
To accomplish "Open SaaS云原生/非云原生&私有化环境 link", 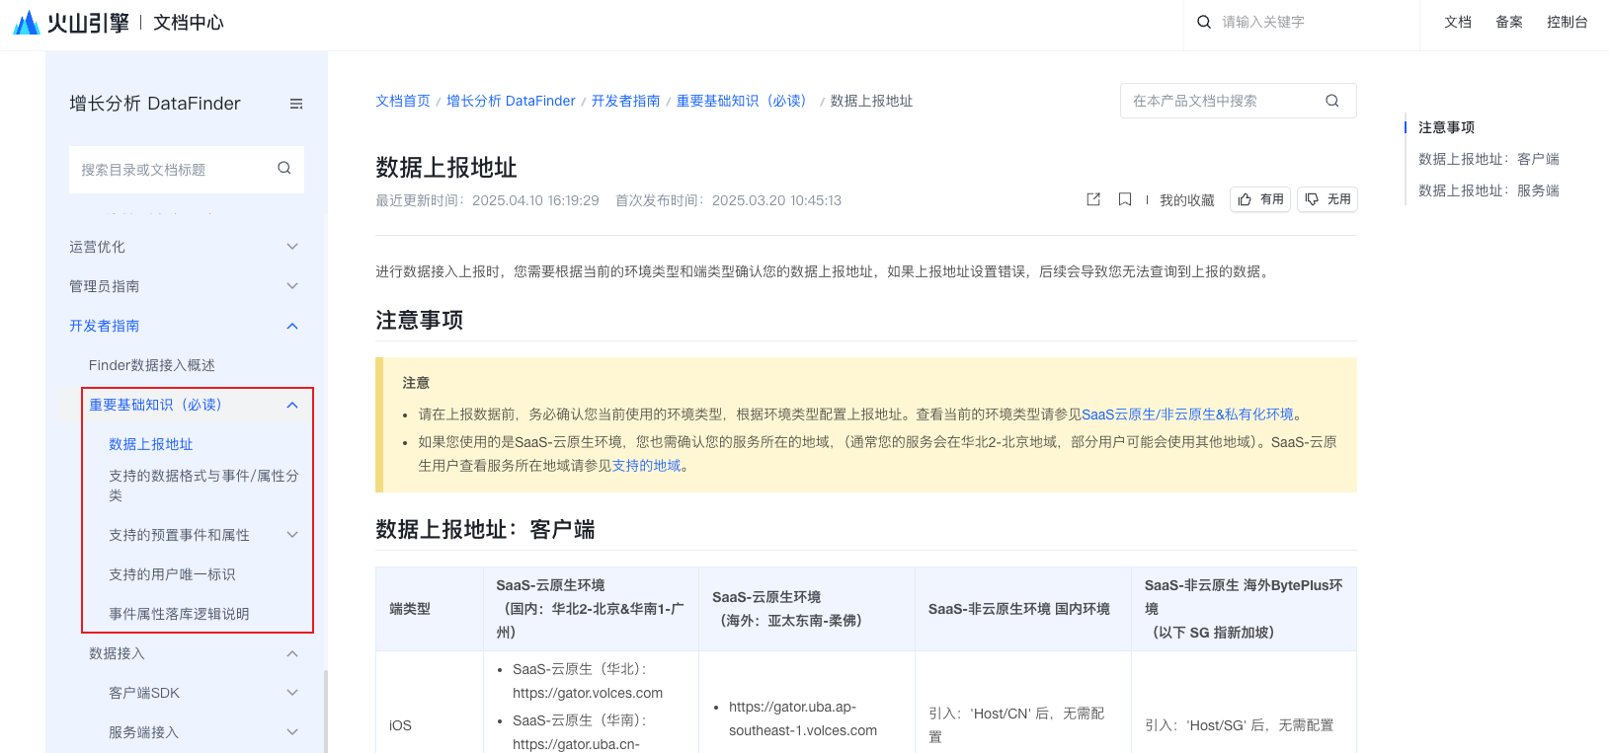I will pos(1187,414).
